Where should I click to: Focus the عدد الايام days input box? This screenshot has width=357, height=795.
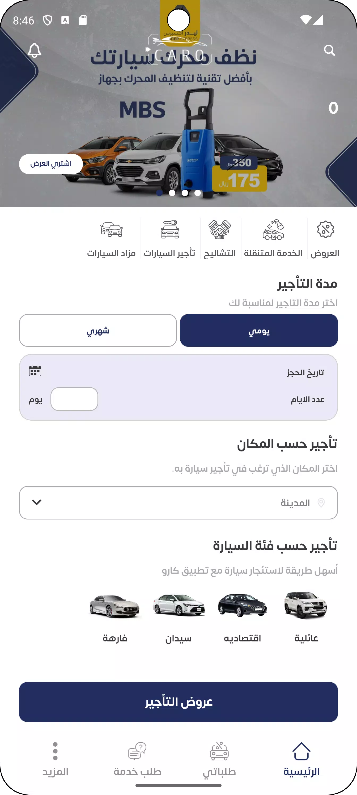pos(74,399)
